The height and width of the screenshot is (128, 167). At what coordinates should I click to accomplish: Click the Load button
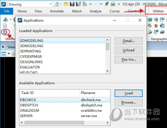(129, 93)
